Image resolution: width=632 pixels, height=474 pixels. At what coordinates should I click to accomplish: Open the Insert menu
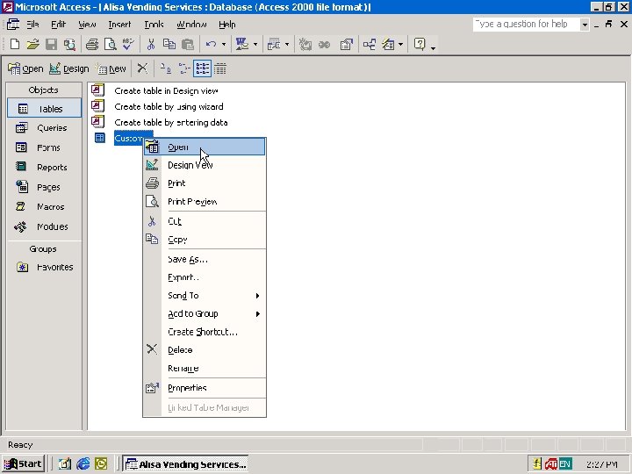click(119, 25)
